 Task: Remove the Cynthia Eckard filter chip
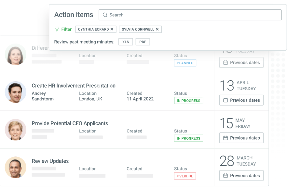[112, 29]
